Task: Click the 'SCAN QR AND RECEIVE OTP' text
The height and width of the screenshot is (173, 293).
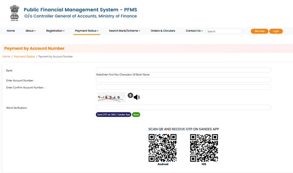Action: tap(184, 129)
